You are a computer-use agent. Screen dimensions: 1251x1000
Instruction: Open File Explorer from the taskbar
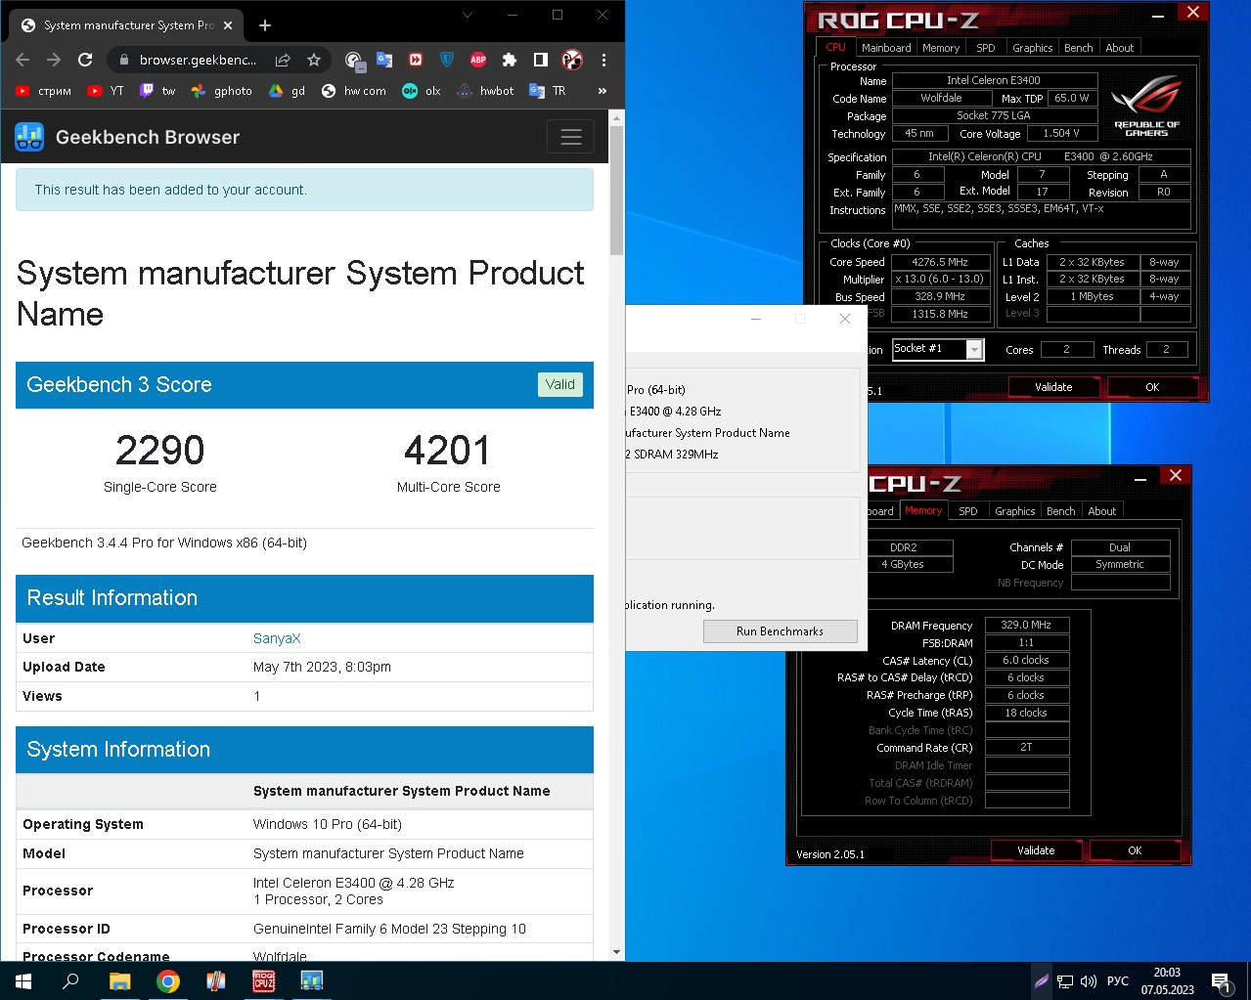(119, 980)
